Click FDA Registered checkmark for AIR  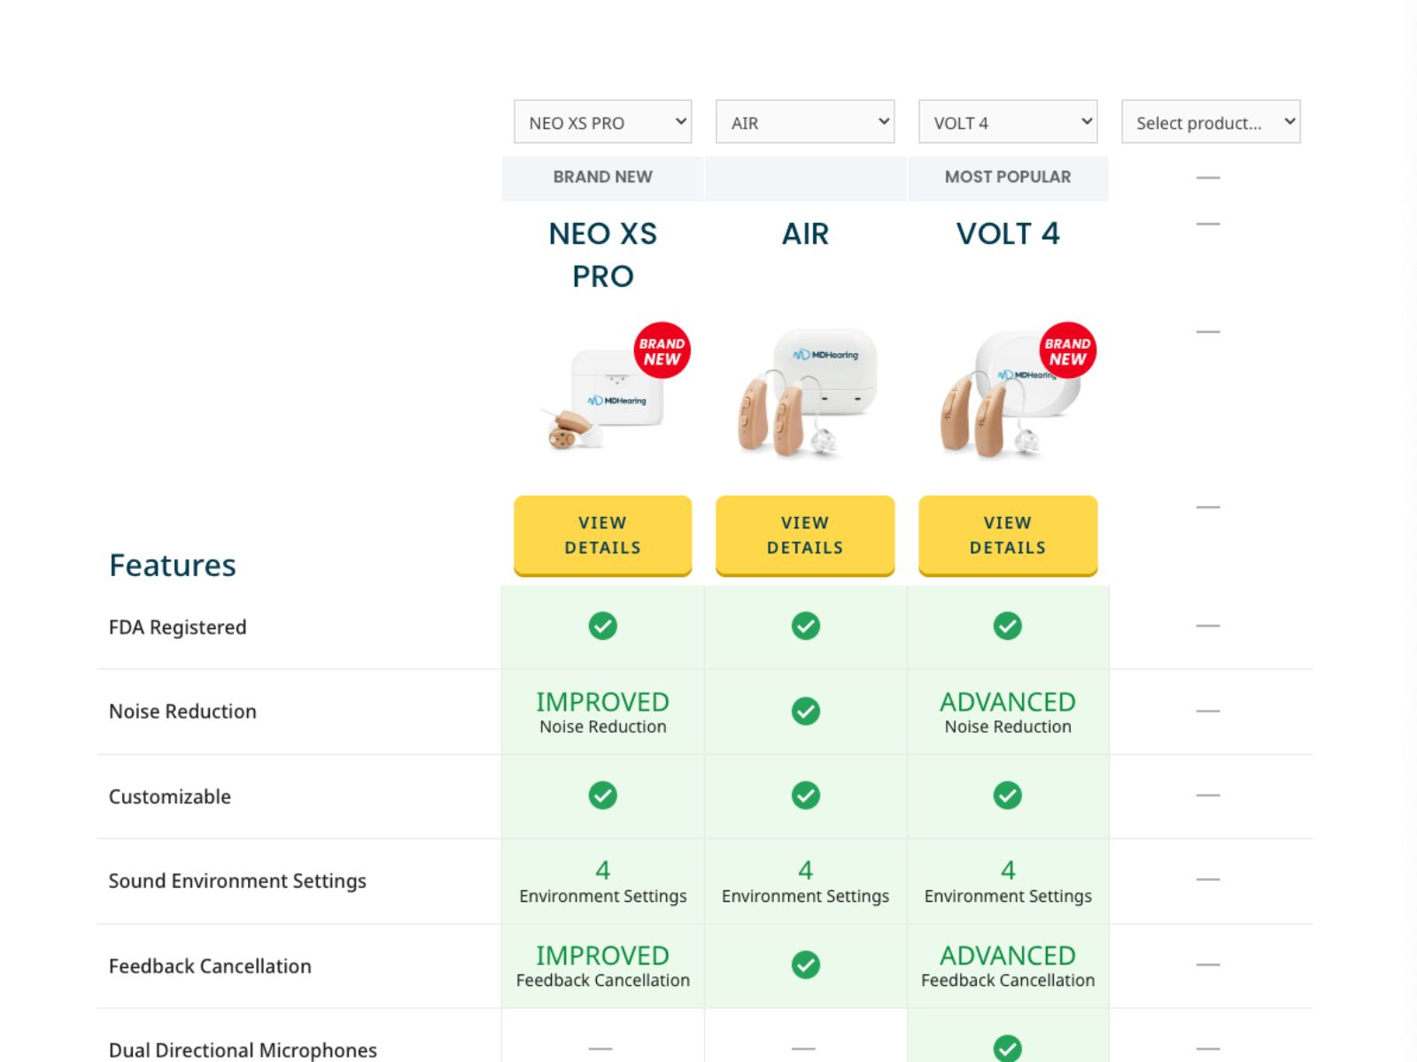pyautogui.click(x=806, y=626)
